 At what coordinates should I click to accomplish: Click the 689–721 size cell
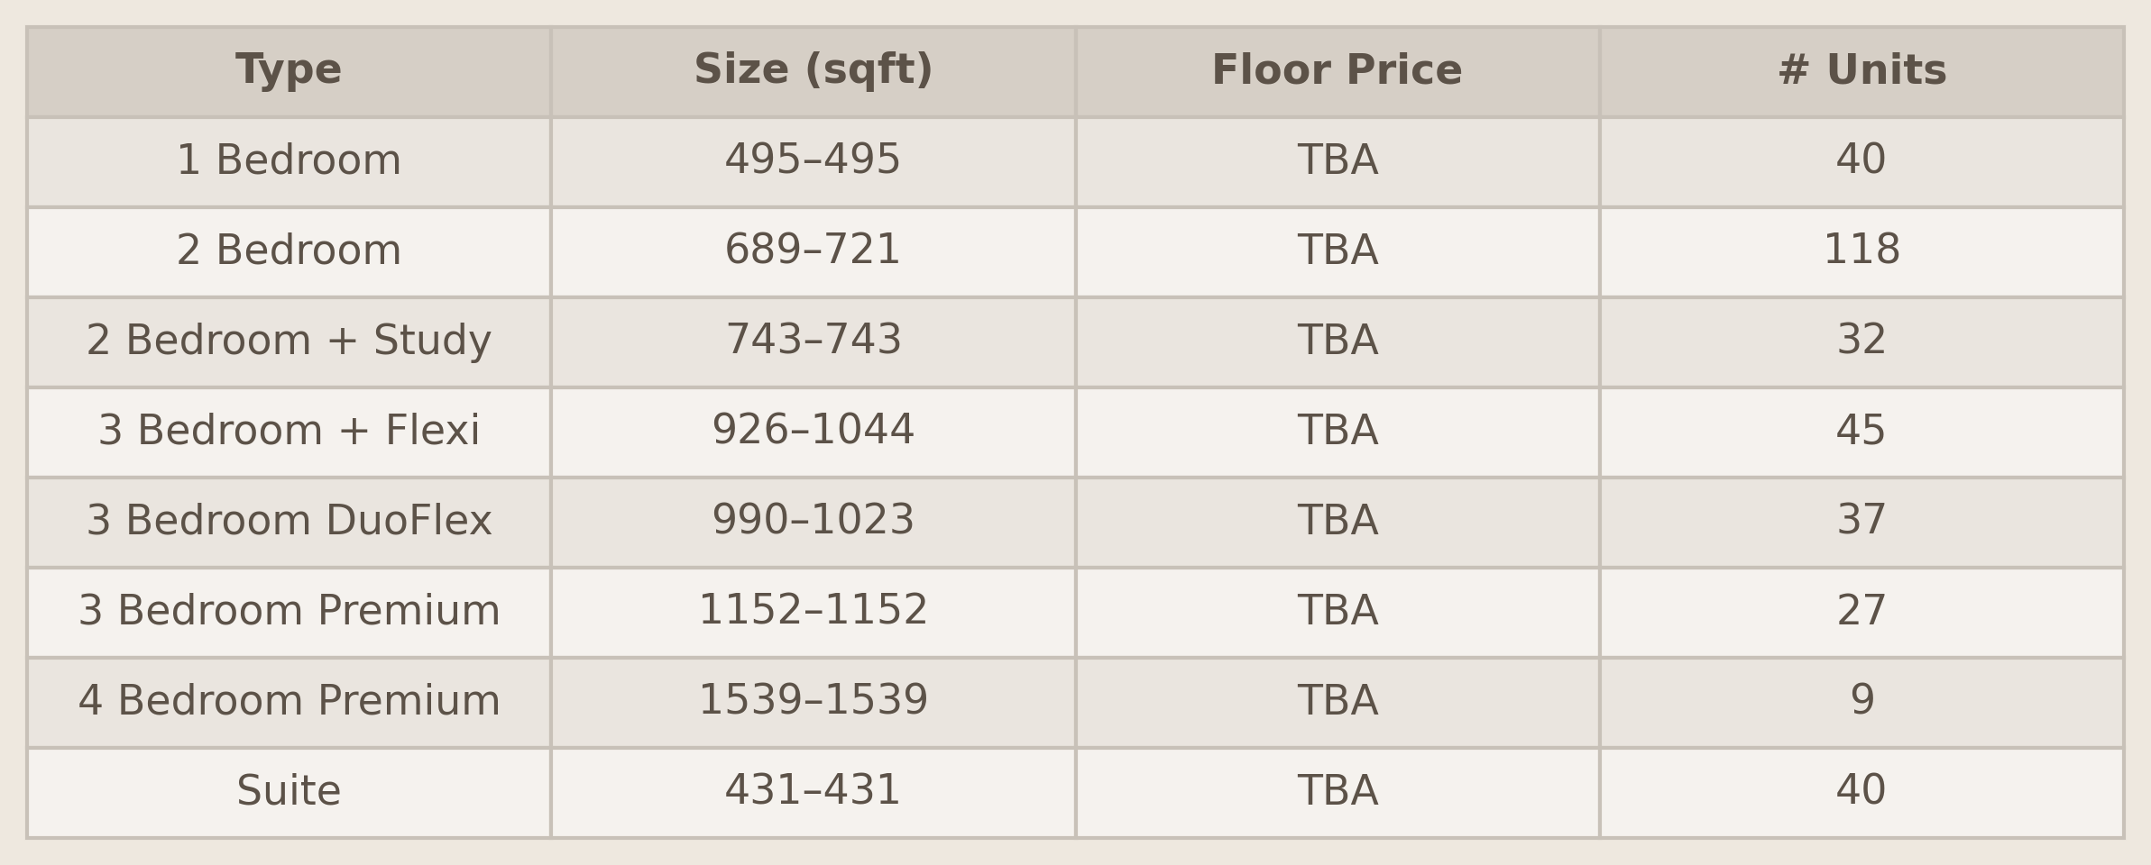pyautogui.click(x=813, y=251)
